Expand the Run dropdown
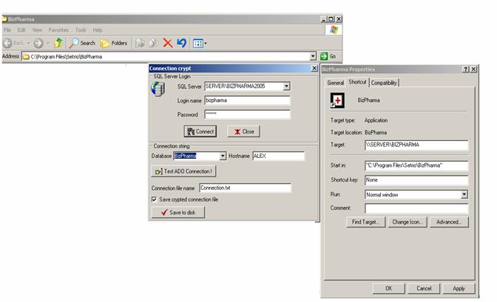Screen dimensions: 497x302 tap(464, 194)
